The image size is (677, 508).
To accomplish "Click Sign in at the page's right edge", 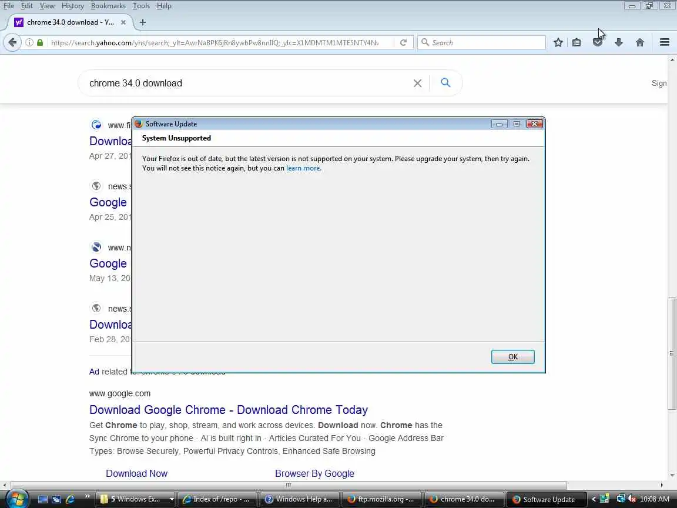I will [x=659, y=83].
